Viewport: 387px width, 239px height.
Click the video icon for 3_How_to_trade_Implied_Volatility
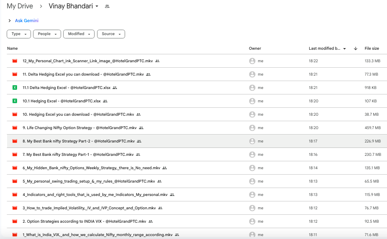tap(15, 208)
